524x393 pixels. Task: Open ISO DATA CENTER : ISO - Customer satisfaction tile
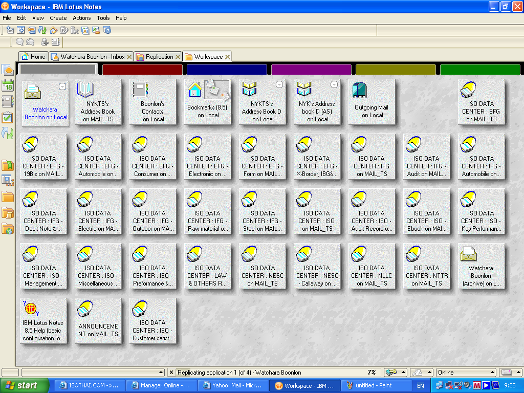coord(152,321)
